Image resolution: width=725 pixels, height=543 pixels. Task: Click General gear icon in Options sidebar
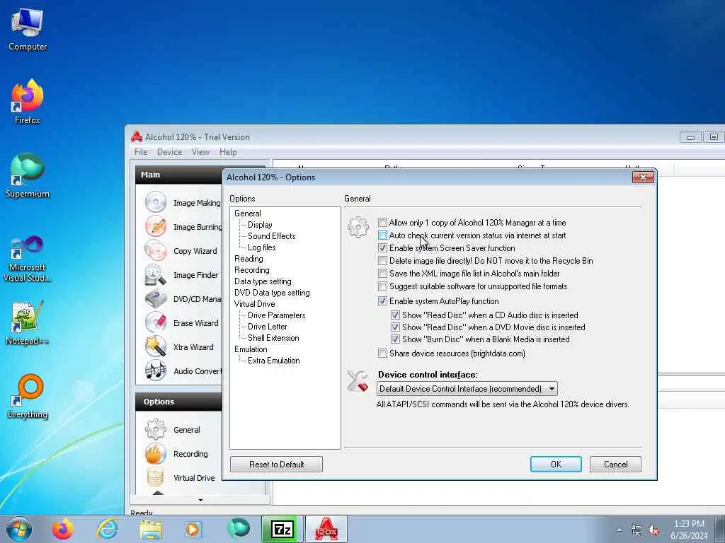tap(155, 429)
